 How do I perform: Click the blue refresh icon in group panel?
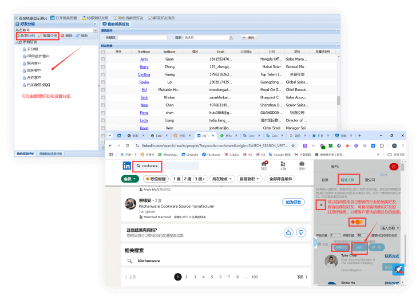78,35
